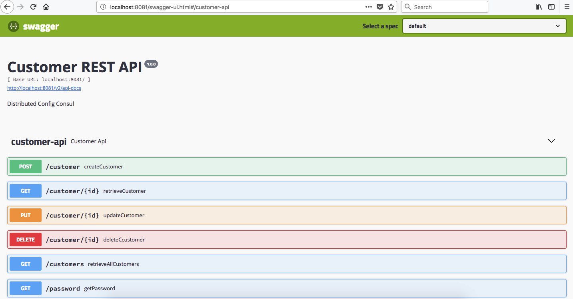
Task: Open the Firefox sidebars icon
Action: 552,7
